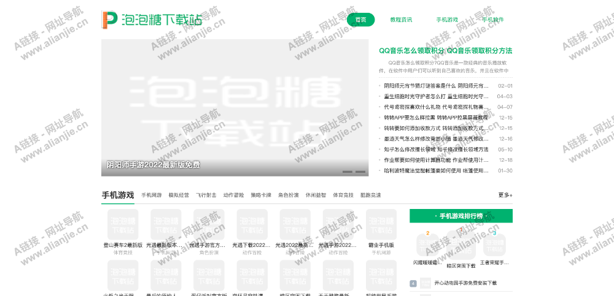The width and height of the screenshot is (614, 296).
Task: Read the 知乎怎么修改擅长领域 article
Action: click(436, 150)
